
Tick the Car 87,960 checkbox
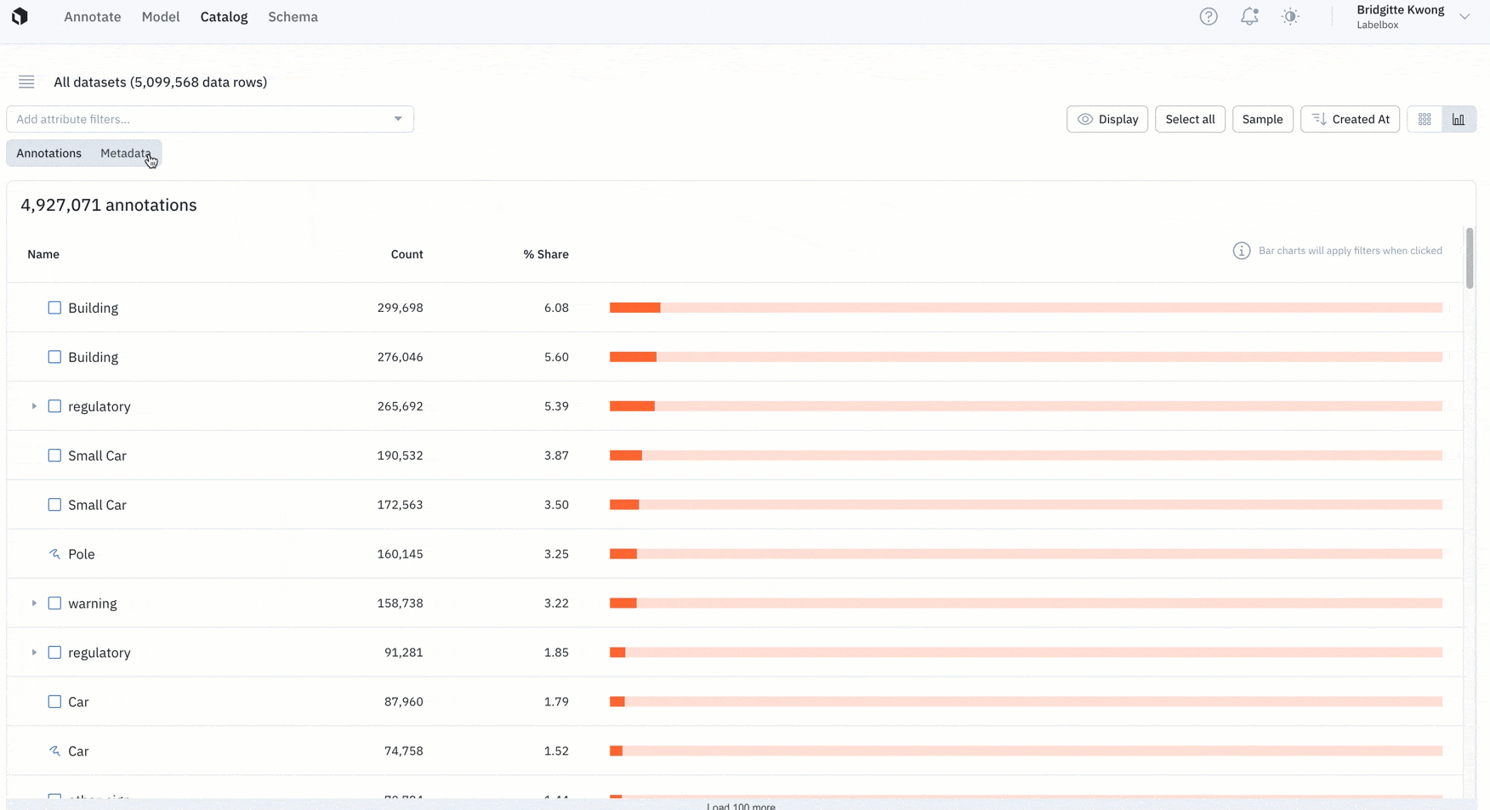(x=54, y=702)
